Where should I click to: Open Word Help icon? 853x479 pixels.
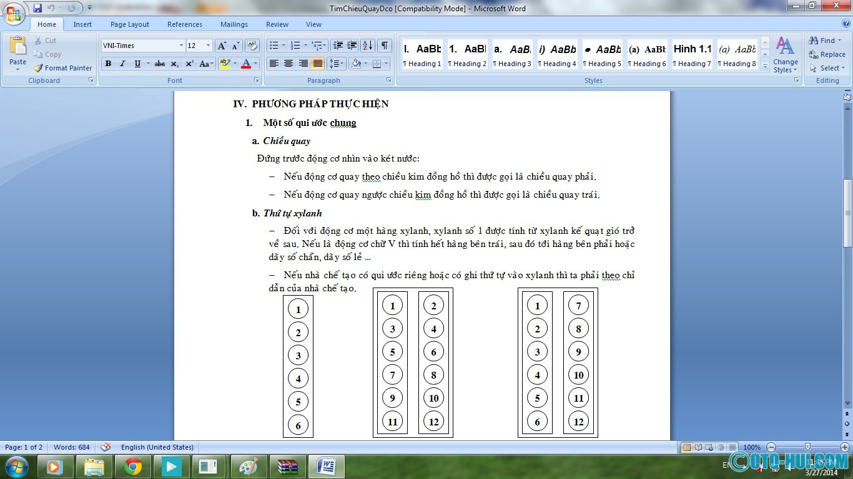(x=845, y=24)
